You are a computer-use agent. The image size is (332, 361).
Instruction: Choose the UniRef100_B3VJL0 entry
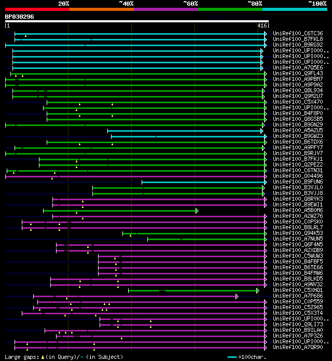pos(298,187)
